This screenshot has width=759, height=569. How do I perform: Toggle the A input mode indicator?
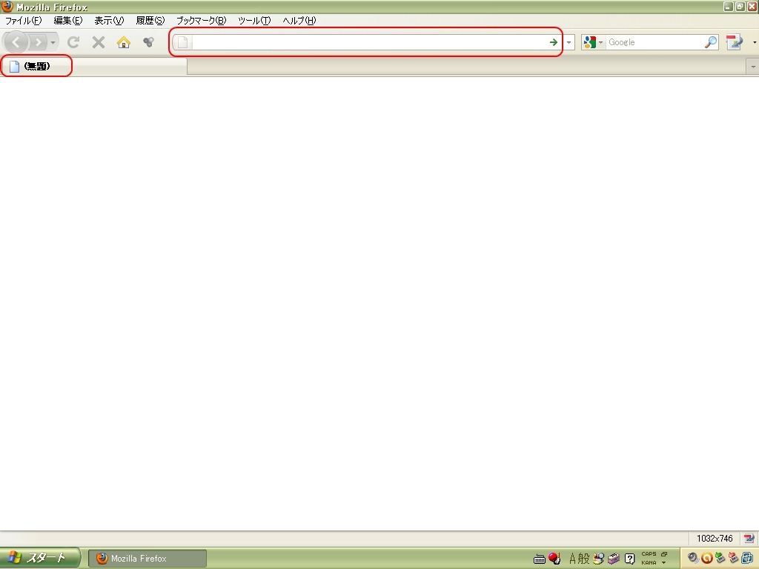[x=573, y=559]
